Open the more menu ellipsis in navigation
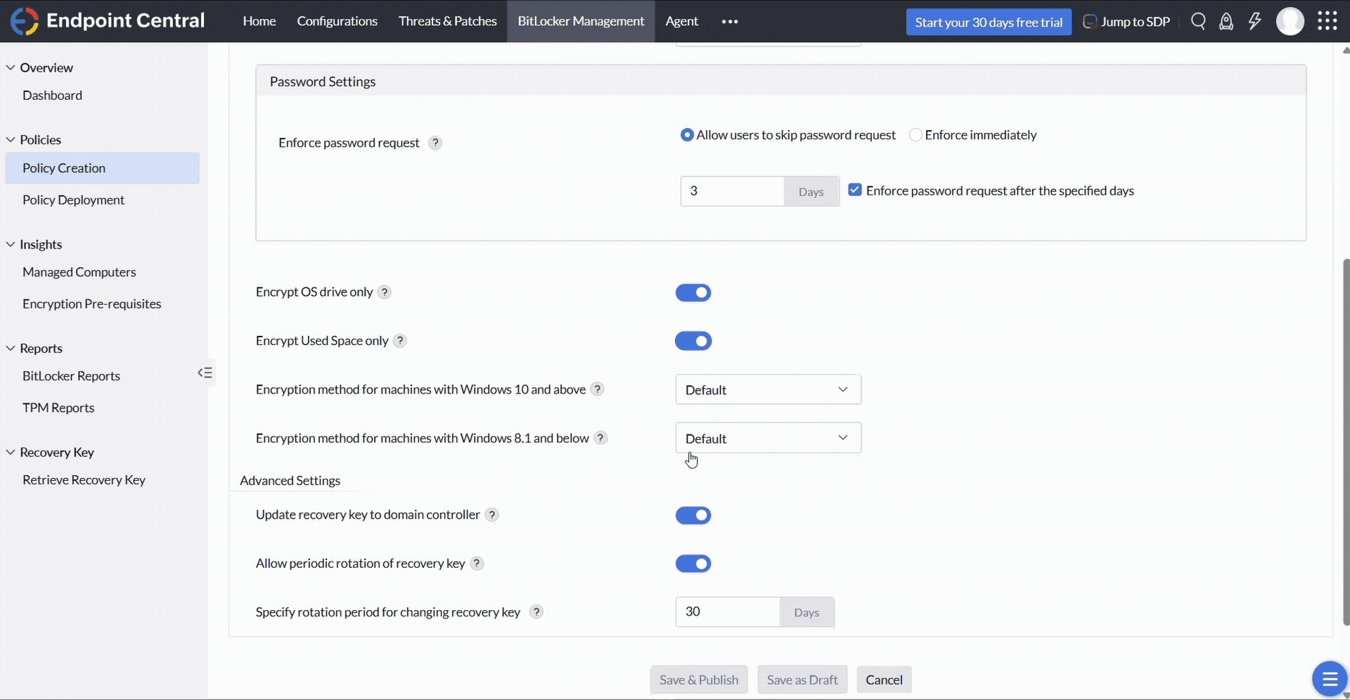The height and width of the screenshot is (700, 1350). tap(730, 21)
